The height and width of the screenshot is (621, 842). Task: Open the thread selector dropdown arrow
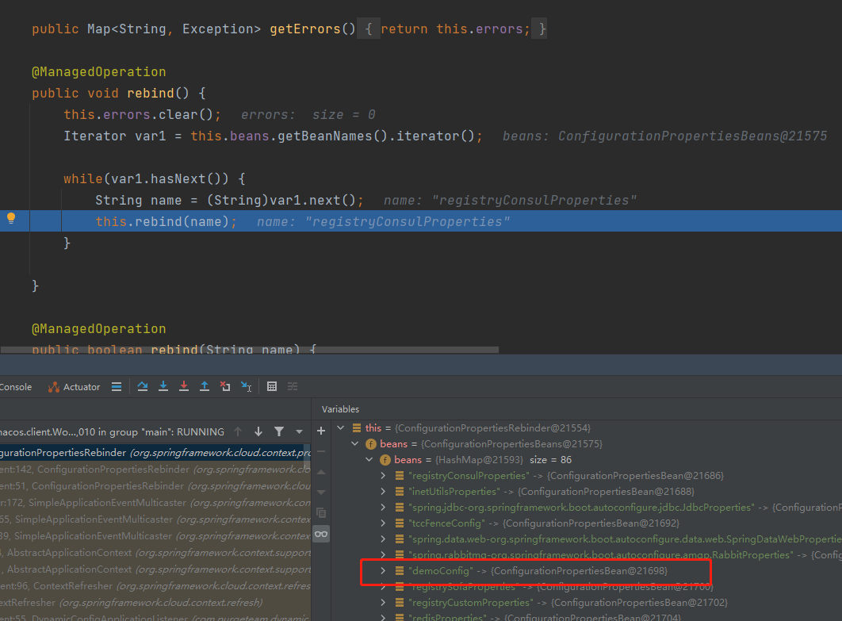[299, 431]
